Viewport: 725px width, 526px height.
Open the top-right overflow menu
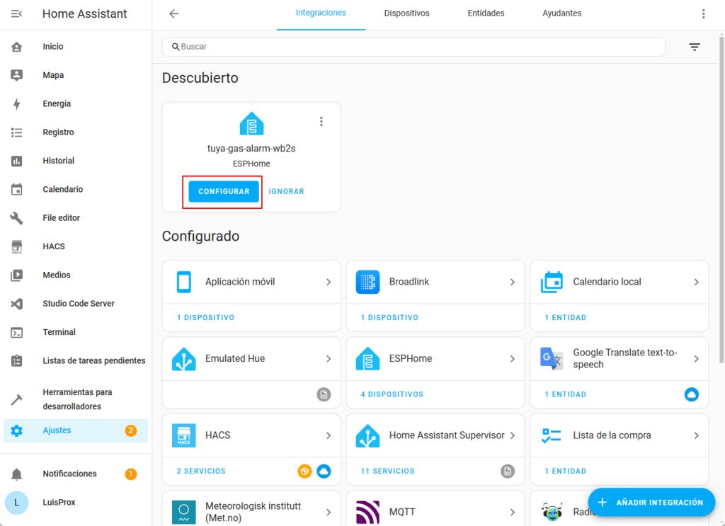click(703, 14)
